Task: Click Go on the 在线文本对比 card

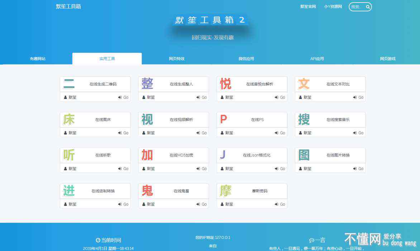Action: [358, 97]
